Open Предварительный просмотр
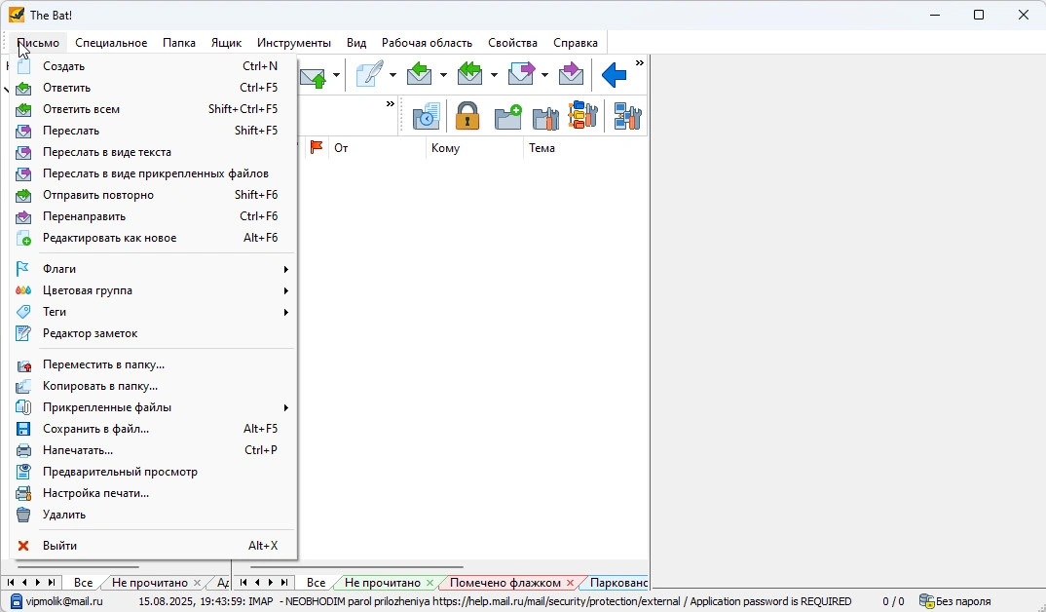This screenshot has width=1046, height=612. point(154,471)
